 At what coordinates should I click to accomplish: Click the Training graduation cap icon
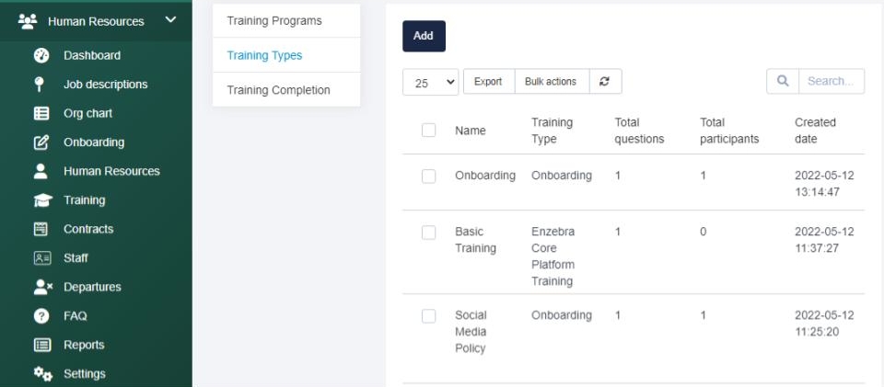(x=41, y=200)
